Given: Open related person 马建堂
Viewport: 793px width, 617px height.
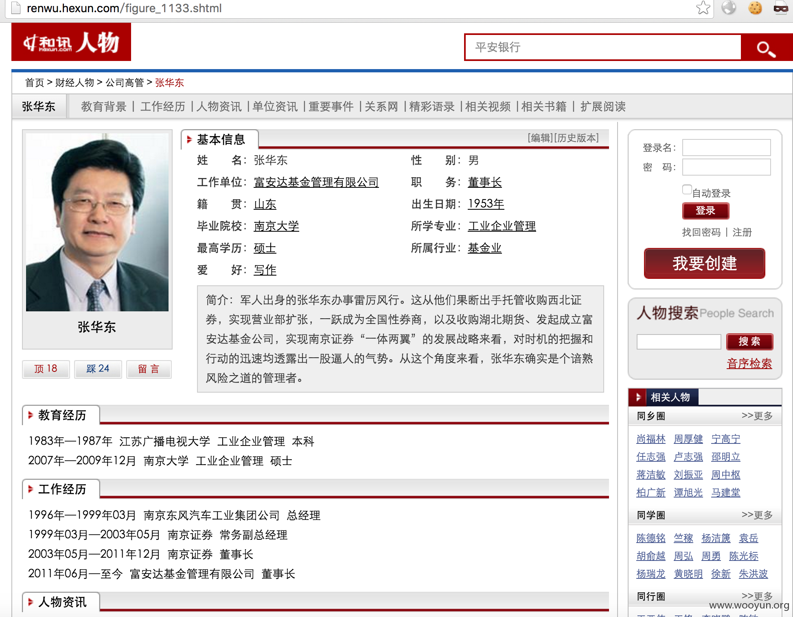Looking at the screenshot, I should click(x=726, y=493).
